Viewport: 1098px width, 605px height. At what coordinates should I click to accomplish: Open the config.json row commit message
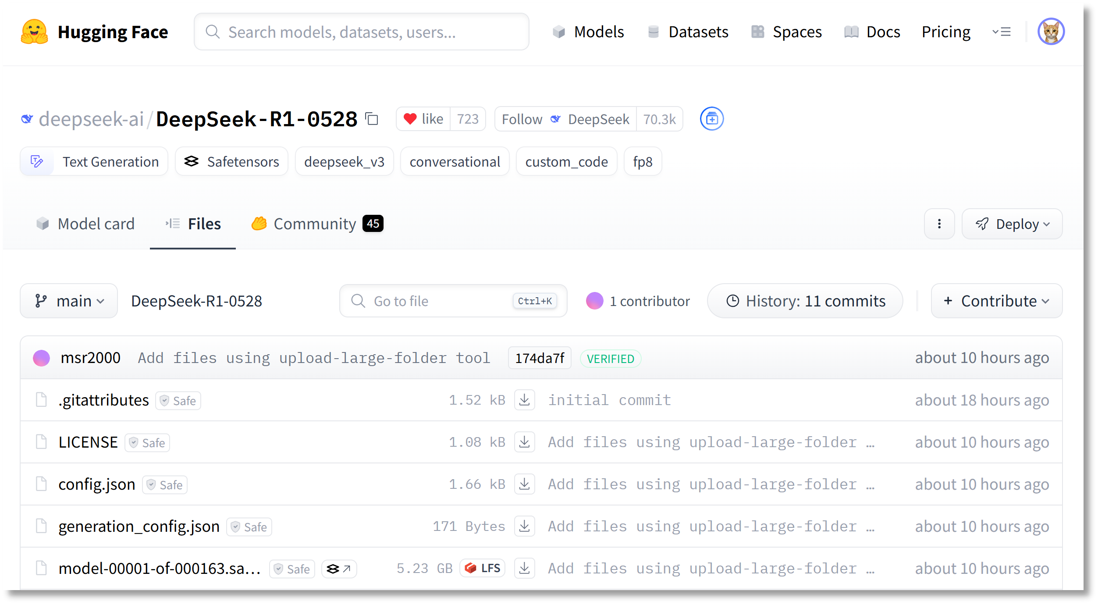tap(711, 484)
